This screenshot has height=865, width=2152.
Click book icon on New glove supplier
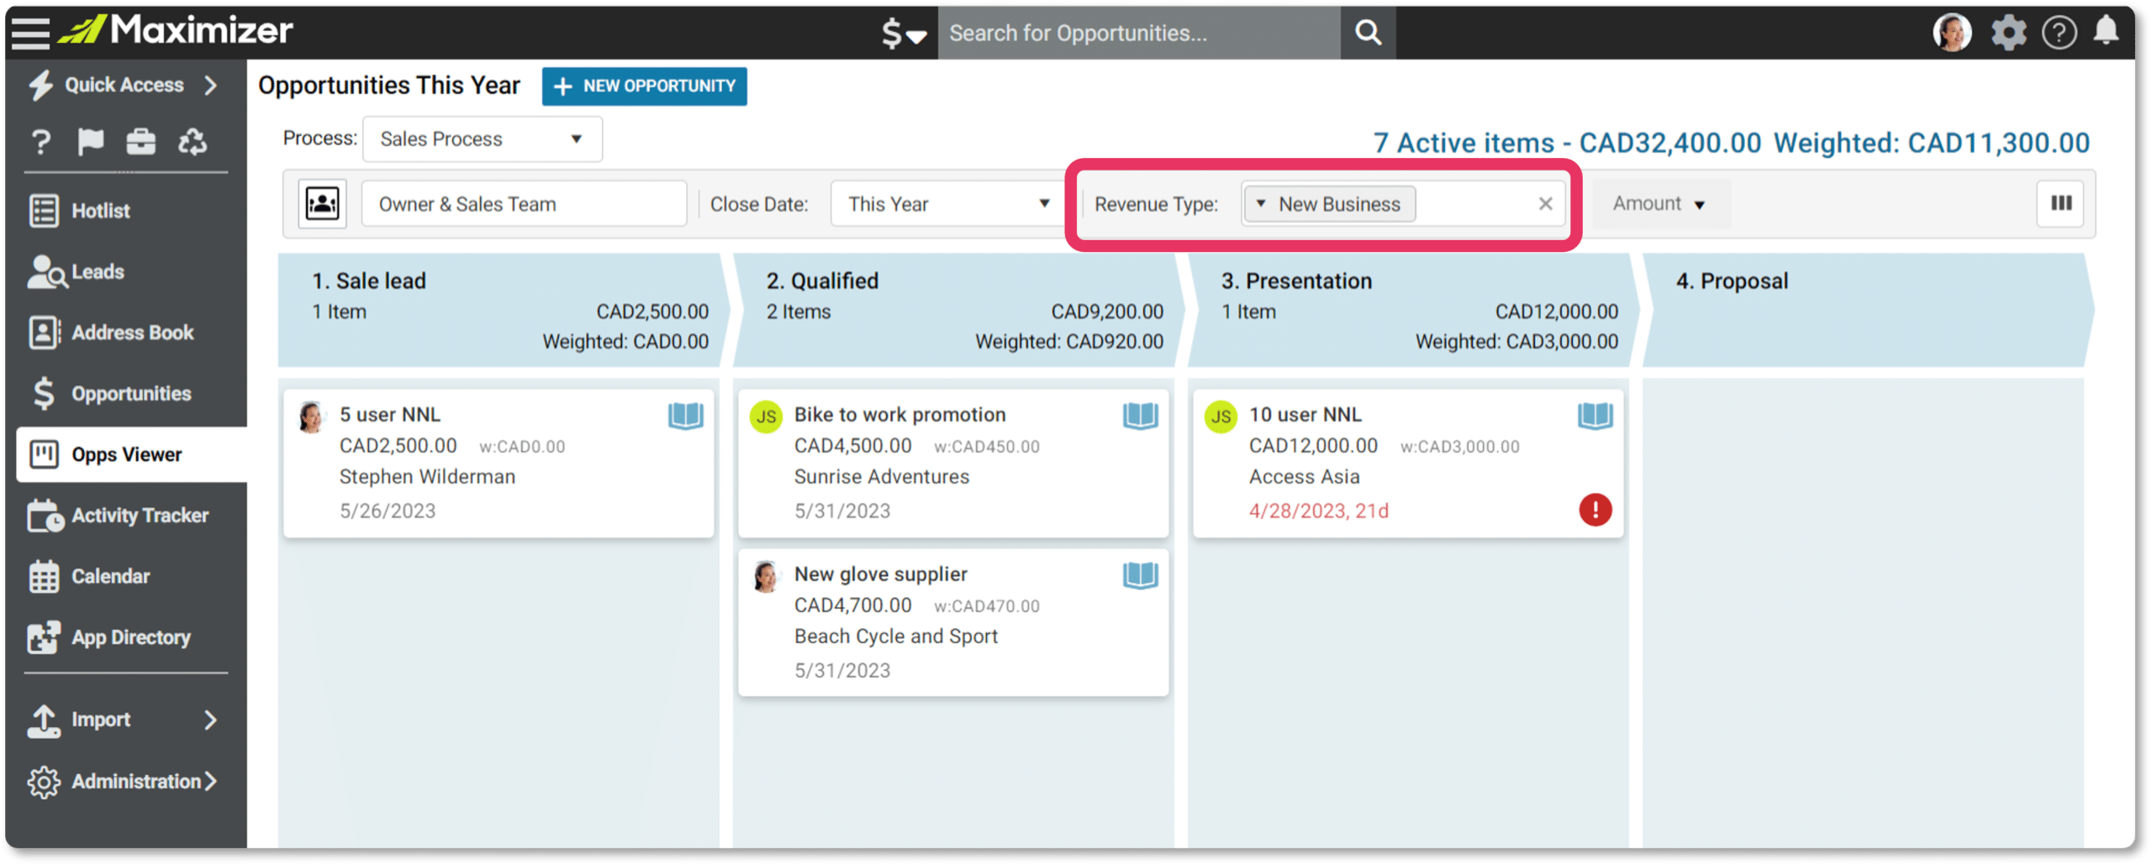pos(1140,576)
